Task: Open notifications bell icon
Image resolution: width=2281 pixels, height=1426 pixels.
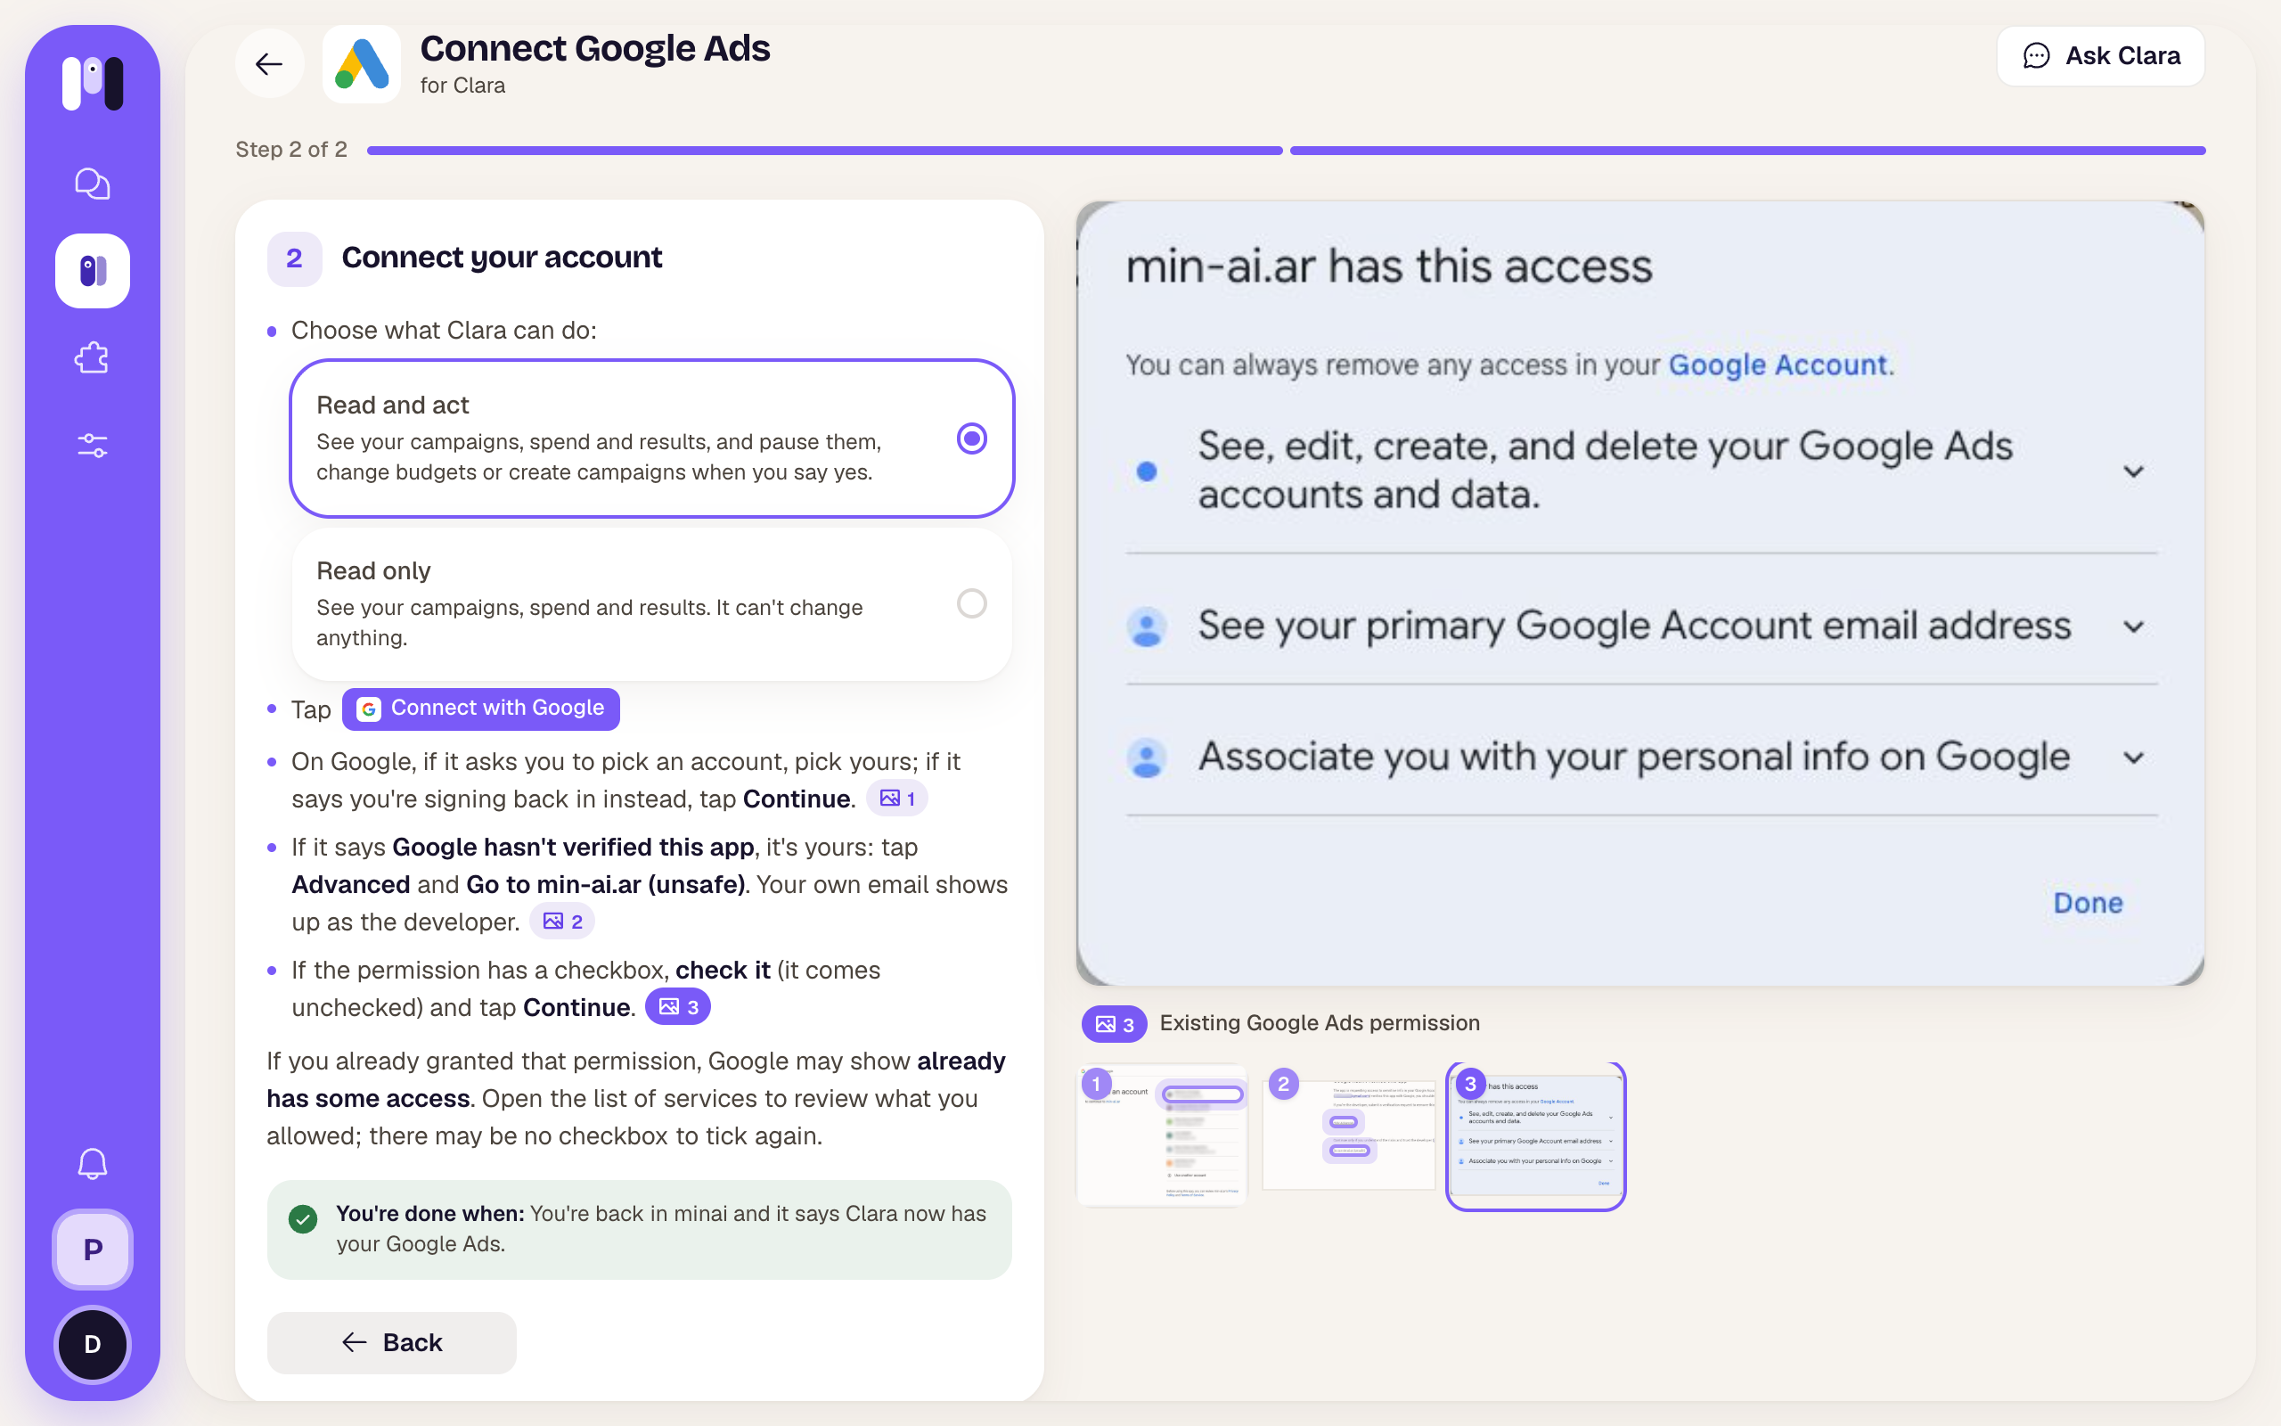Action: (93, 1164)
